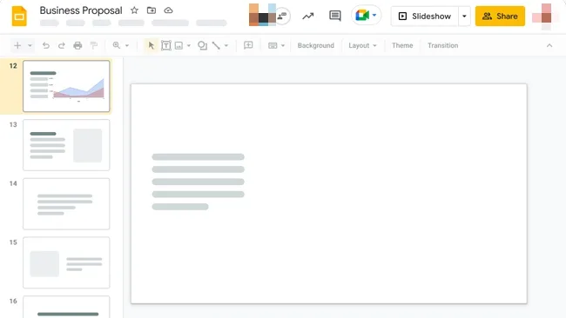Viewport: 566px width, 318px height.
Task: Open the Theme panel
Action: [402, 45]
